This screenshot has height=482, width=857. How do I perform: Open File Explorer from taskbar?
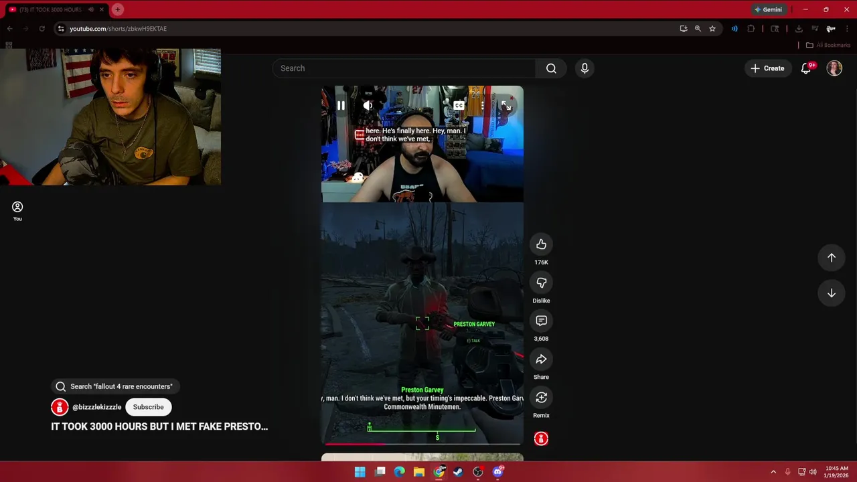(418, 472)
